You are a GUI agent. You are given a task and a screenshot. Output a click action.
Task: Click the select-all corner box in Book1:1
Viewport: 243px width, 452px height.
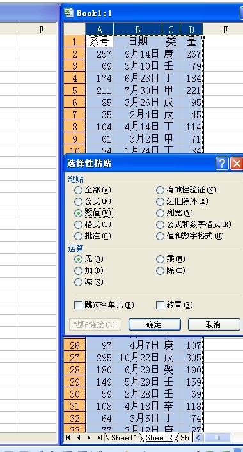(74, 29)
